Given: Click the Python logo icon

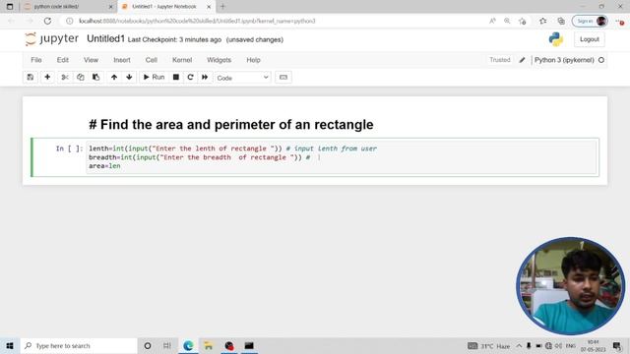Looking at the screenshot, I should click(x=556, y=39).
